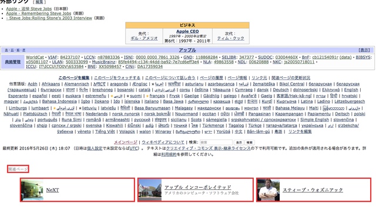Open the MusicBrainz UUID link
376x211 pixels.
(159, 62)
